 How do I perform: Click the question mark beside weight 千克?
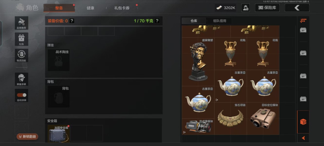[157, 21]
